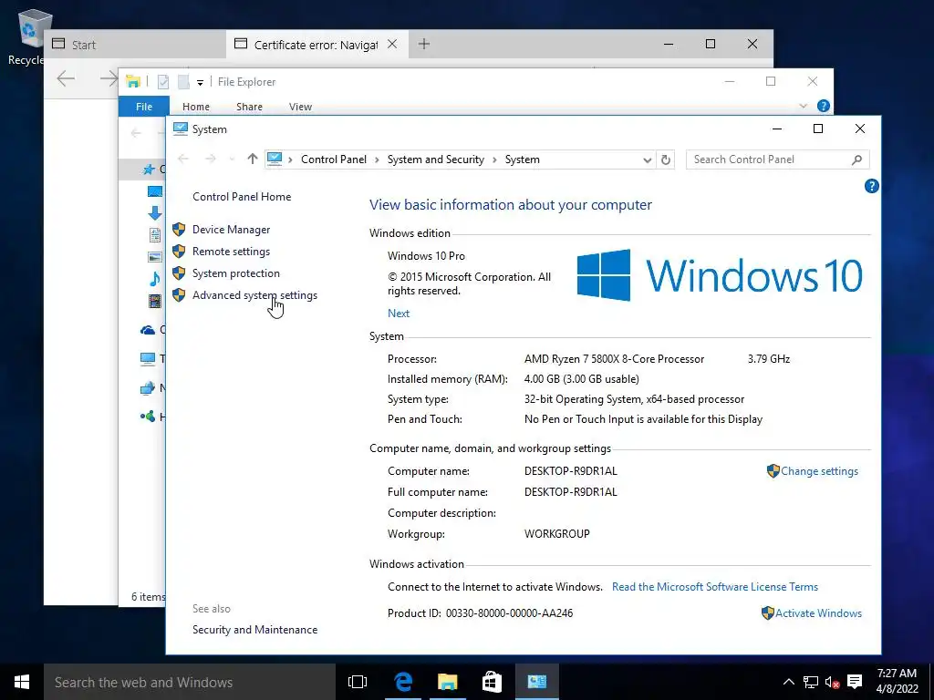The image size is (934, 700).
Task: Select This PC icon in File Explorer sidebar
Action: [148, 358]
